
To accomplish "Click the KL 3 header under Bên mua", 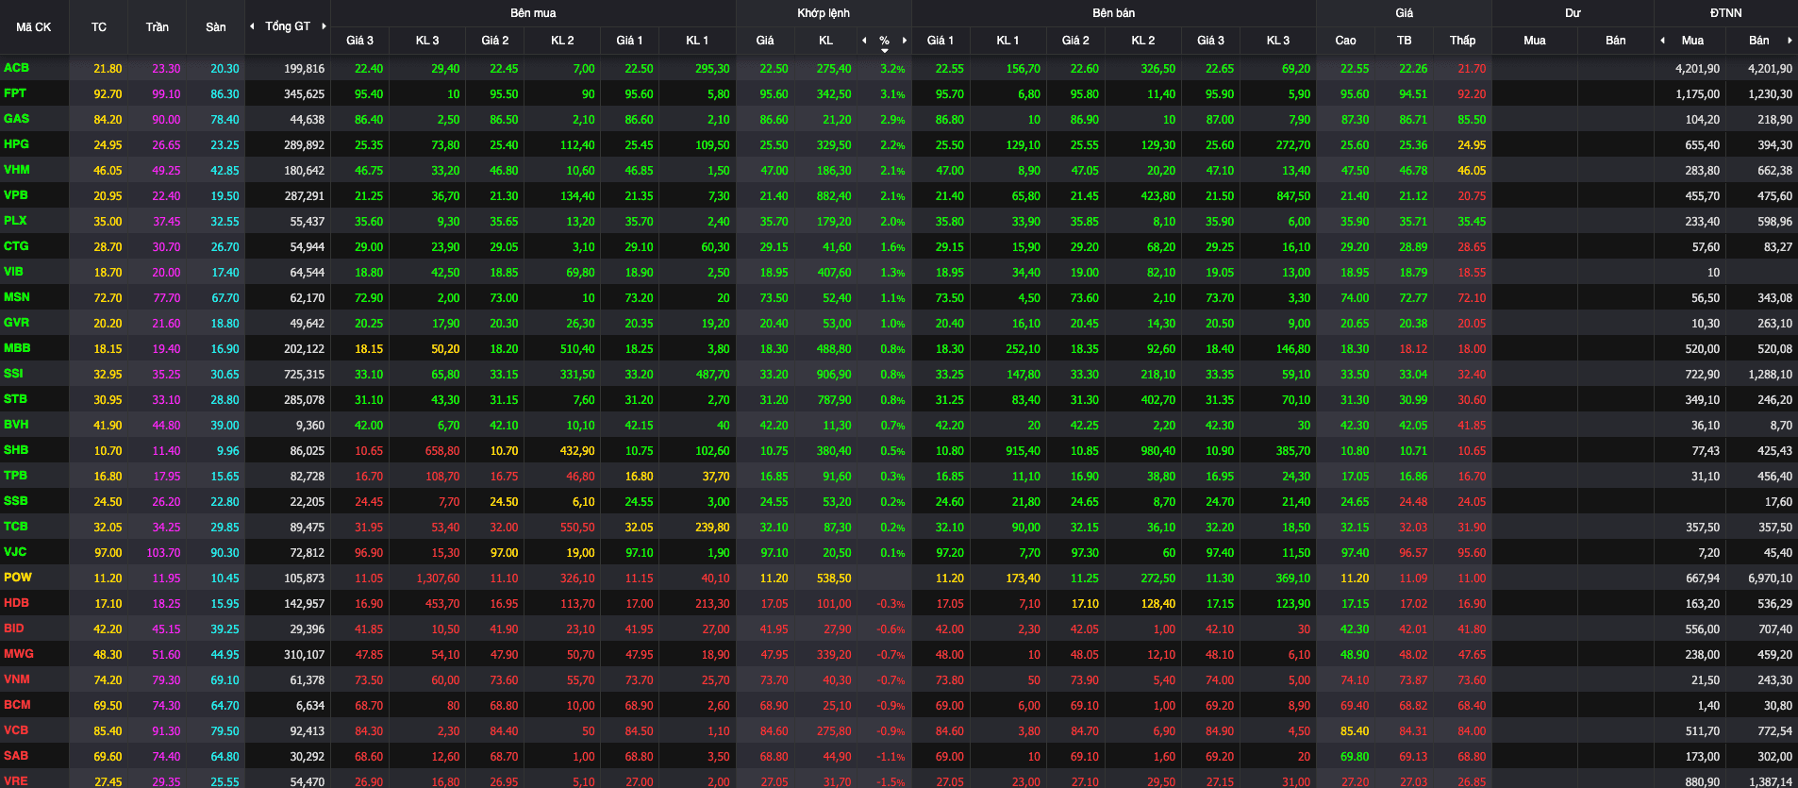I will 427,41.
